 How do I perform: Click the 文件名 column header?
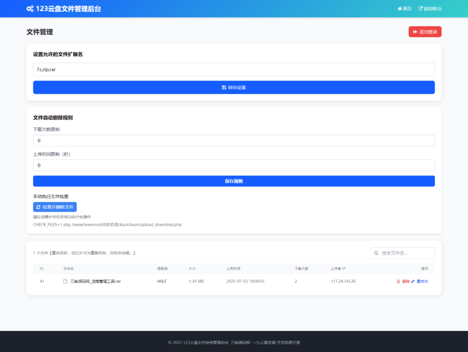[69, 268]
